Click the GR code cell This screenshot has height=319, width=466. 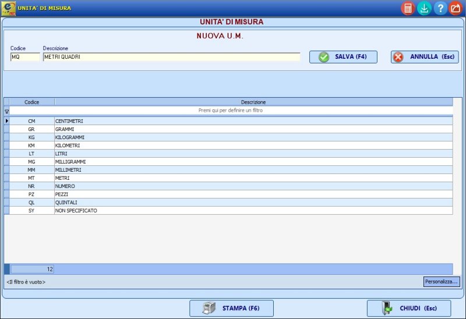[32, 129]
